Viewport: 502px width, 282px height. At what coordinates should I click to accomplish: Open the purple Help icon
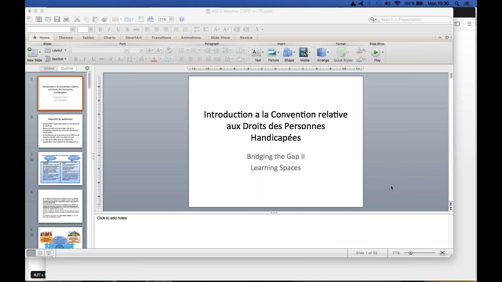(x=182, y=19)
